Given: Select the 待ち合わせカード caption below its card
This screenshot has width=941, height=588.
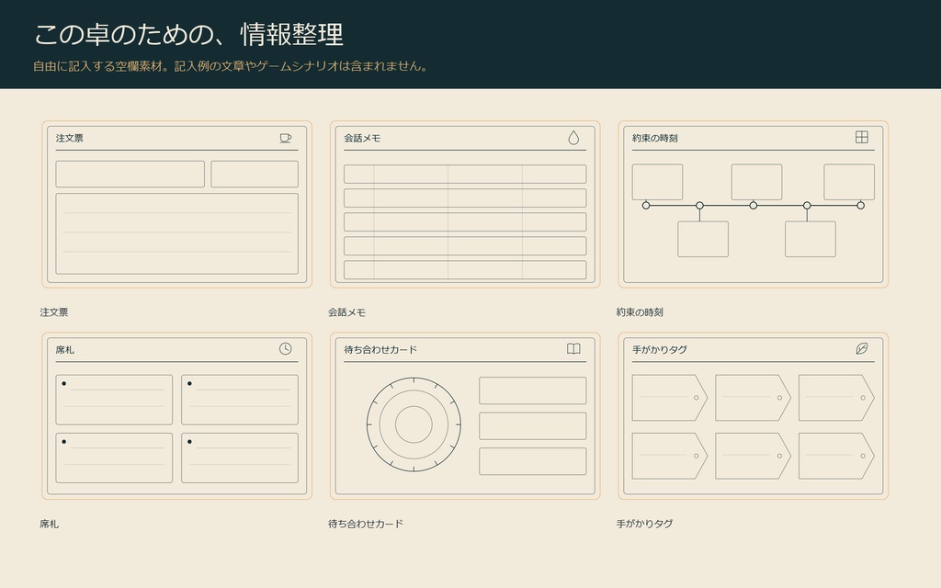Looking at the screenshot, I should (366, 524).
